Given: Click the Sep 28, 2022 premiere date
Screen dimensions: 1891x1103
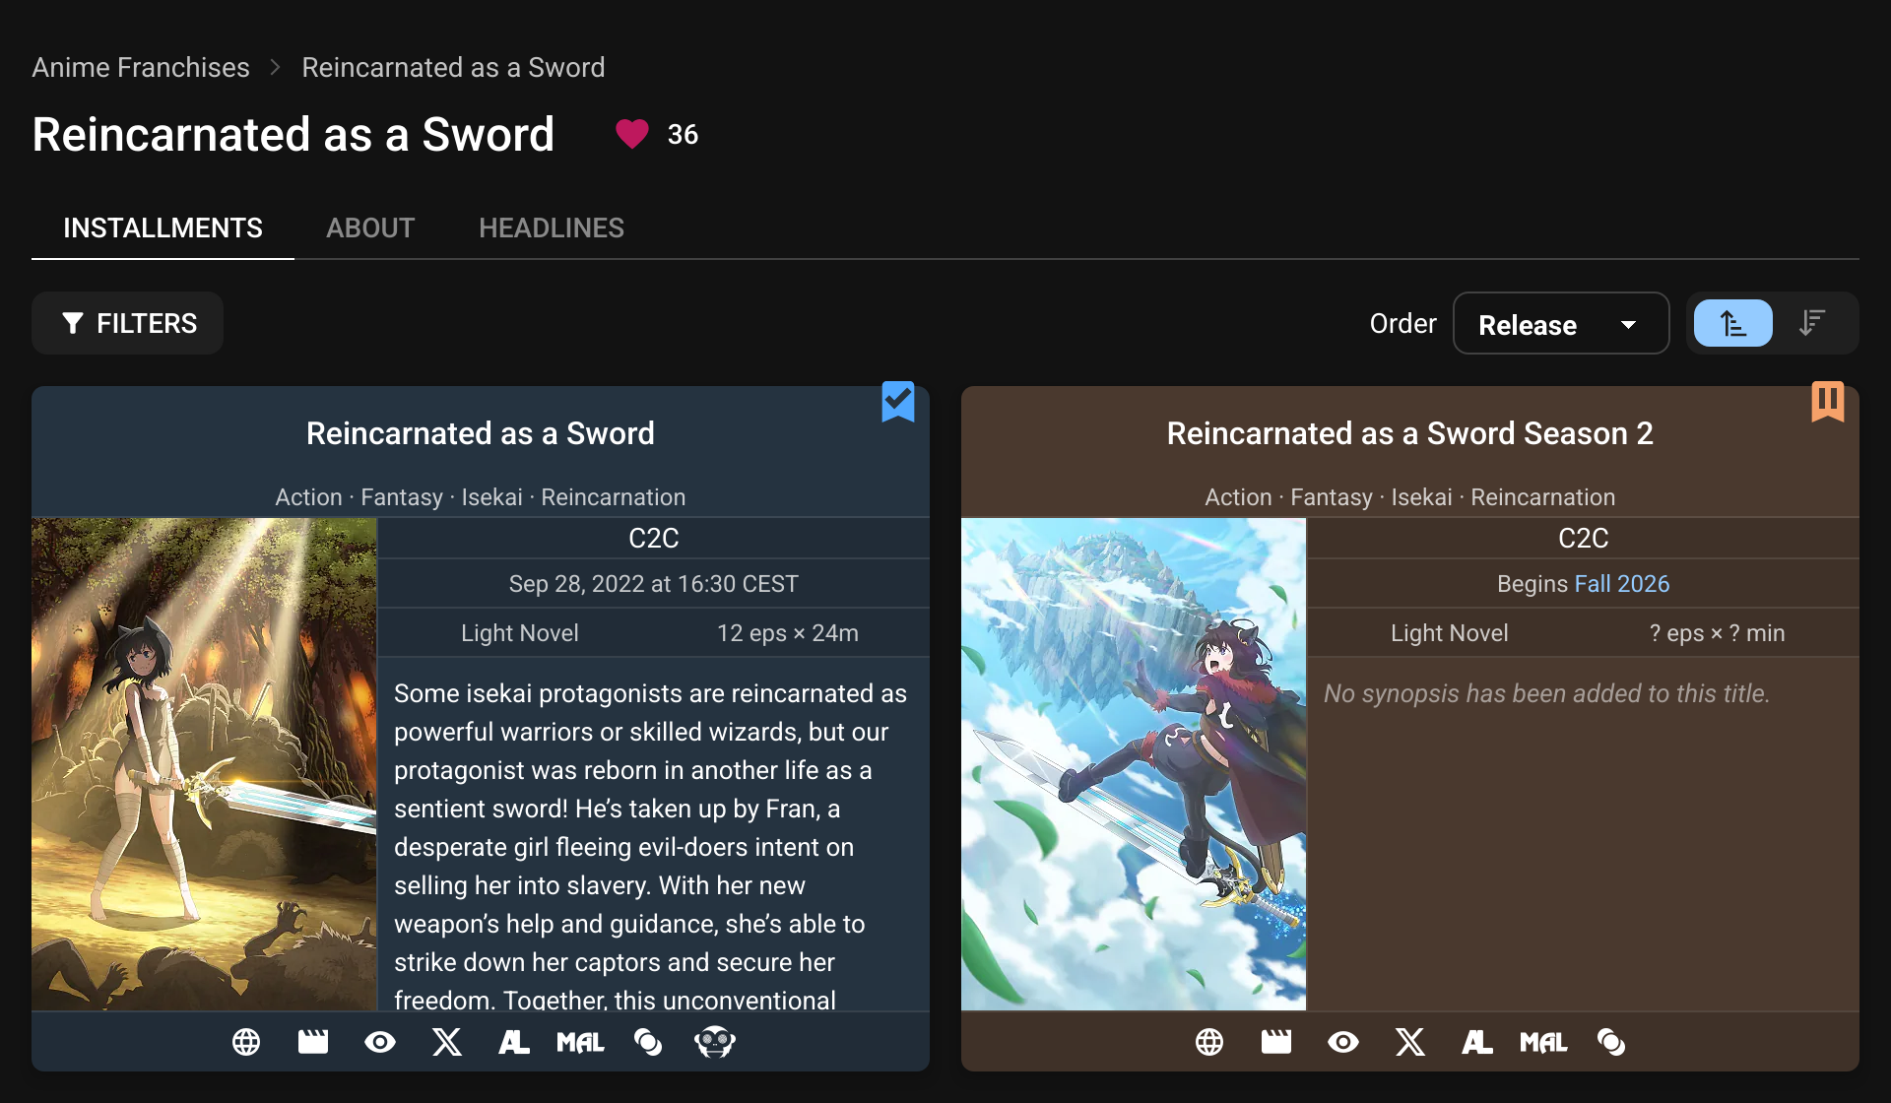Looking at the screenshot, I should point(654,584).
